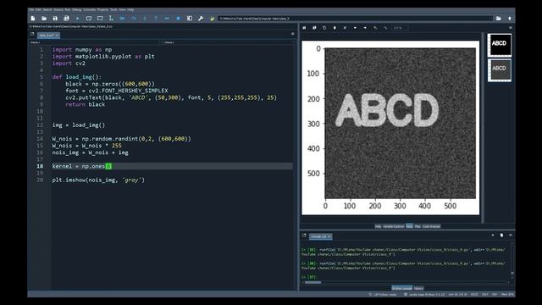Image resolution: width=542 pixels, height=305 pixels.
Task: Open the File menu
Action: tap(31, 9)
